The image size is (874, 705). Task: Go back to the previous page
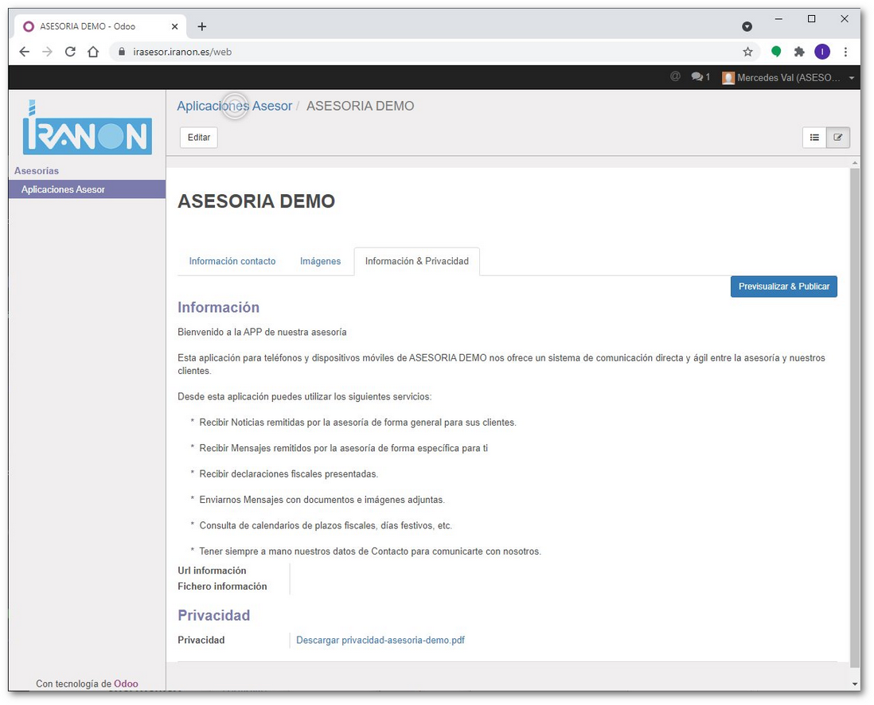24,52
